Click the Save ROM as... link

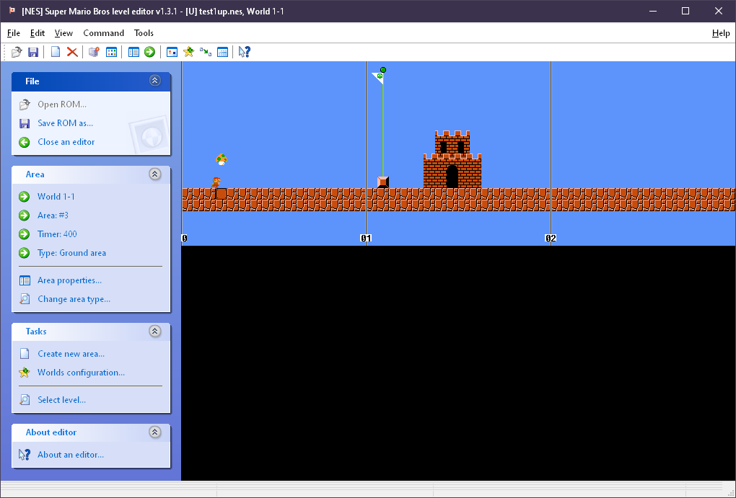pos(65,123)
